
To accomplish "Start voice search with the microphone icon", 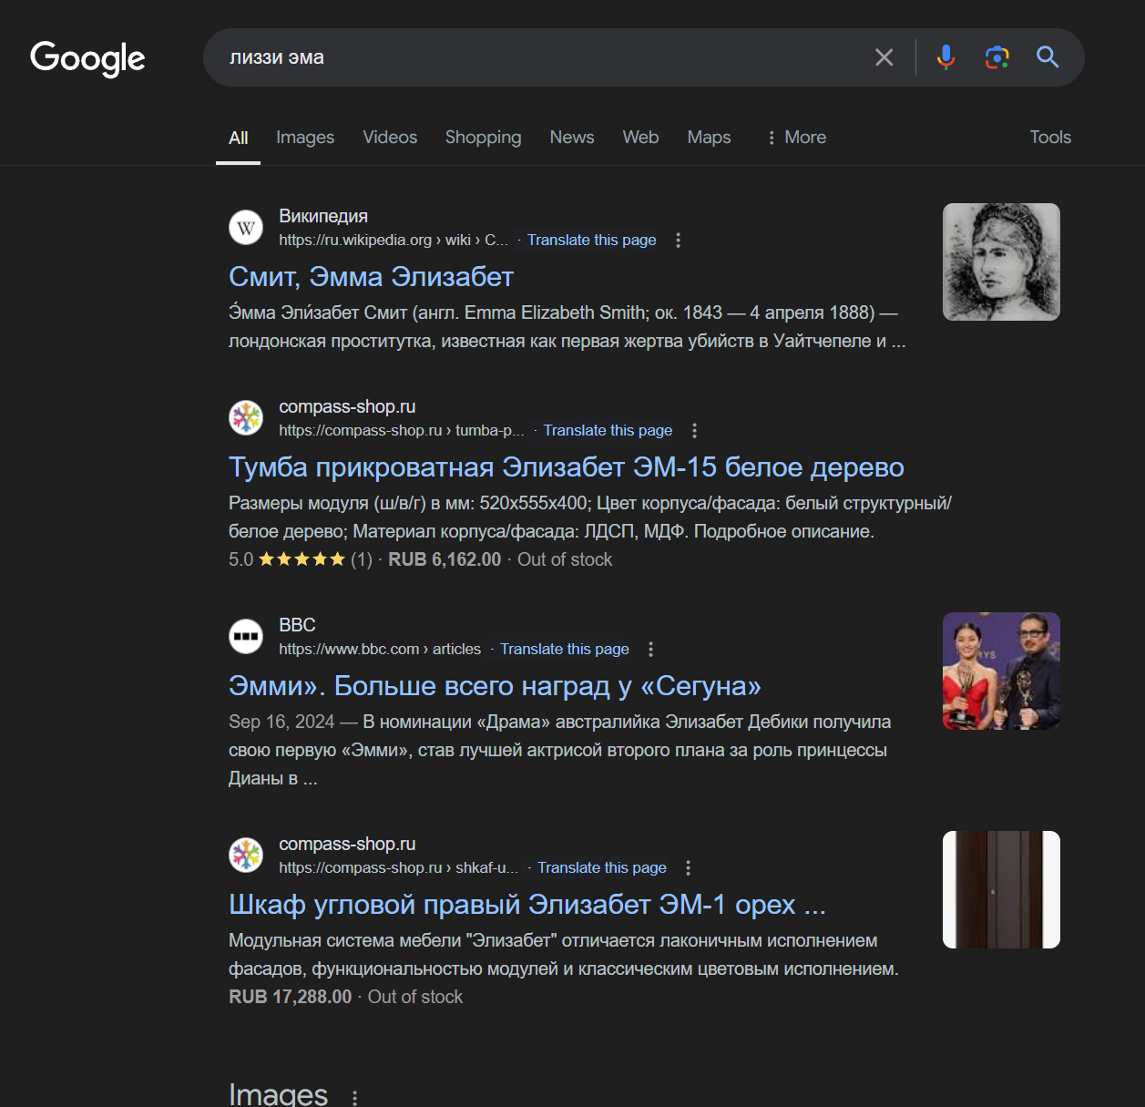I will (946, 57).
